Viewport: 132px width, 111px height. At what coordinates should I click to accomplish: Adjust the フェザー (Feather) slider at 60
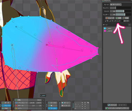[x=120, y=15]
